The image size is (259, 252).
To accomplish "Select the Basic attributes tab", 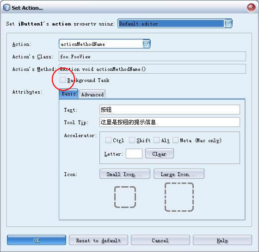I will pyautogui.click(x=68, y=94).
